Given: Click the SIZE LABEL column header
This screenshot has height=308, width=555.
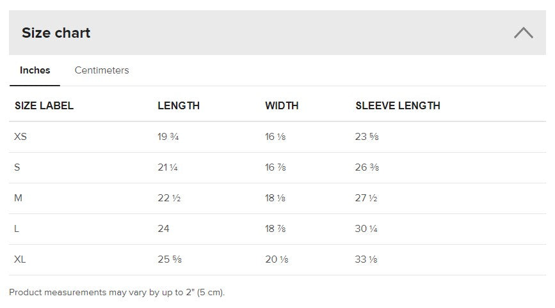Looking at the screenshot, I should [44, 105].
